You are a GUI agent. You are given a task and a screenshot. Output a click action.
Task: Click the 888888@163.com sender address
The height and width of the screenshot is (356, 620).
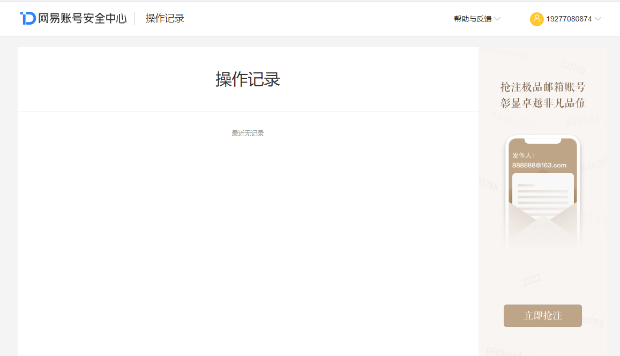pyautogui.click(x=539, y=165)
